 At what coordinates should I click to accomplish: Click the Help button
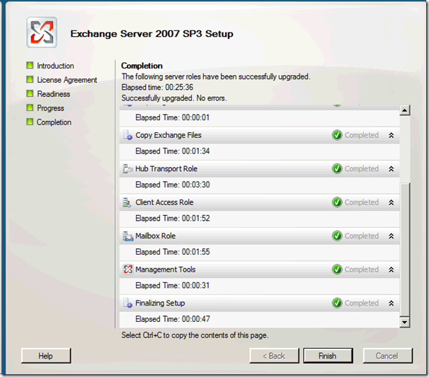(46, 356)
